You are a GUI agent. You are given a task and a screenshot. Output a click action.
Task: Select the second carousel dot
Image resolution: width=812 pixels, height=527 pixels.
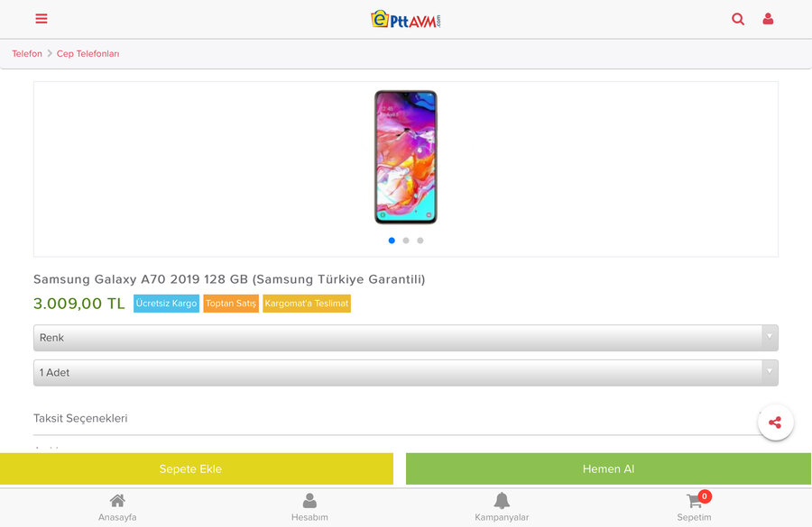[x=406, y=241]
